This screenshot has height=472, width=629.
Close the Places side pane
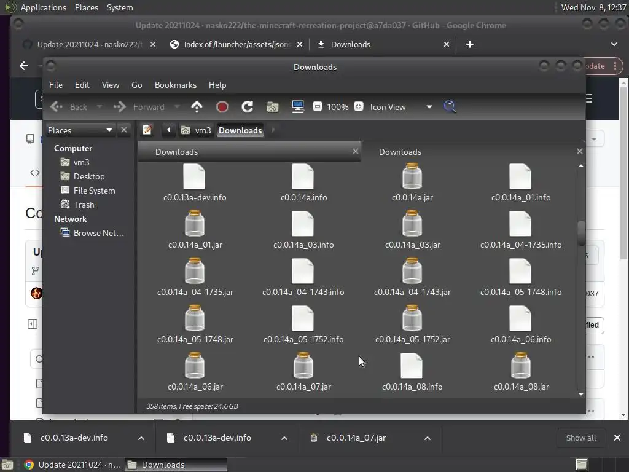tap(124, 130)
